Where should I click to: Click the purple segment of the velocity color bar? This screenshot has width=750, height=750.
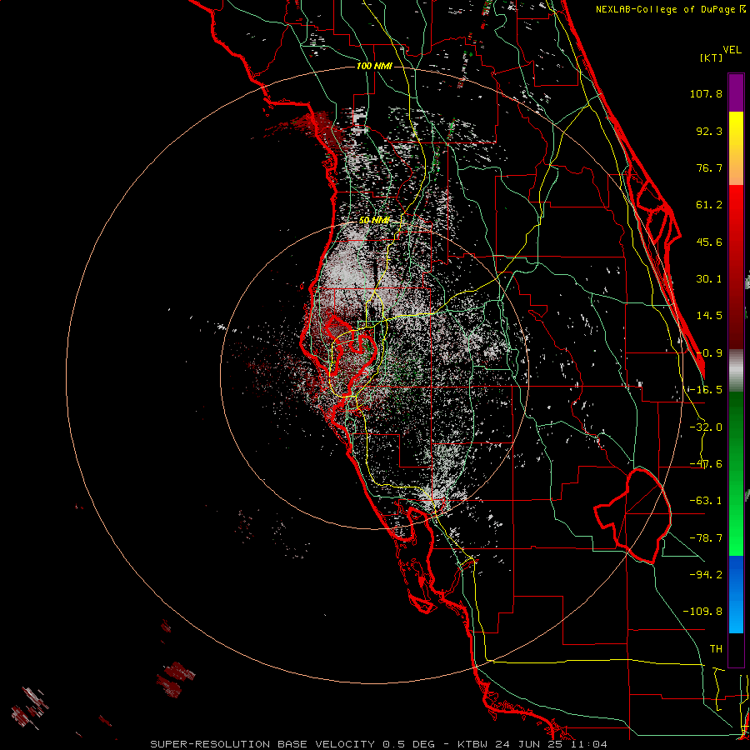coord(736,92)
